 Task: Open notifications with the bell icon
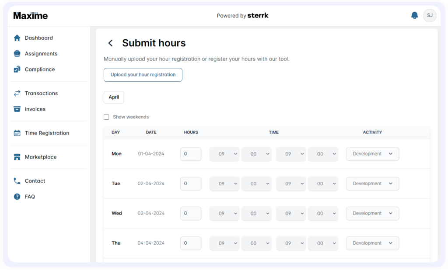pyautogui.click(x=414, y=15)
